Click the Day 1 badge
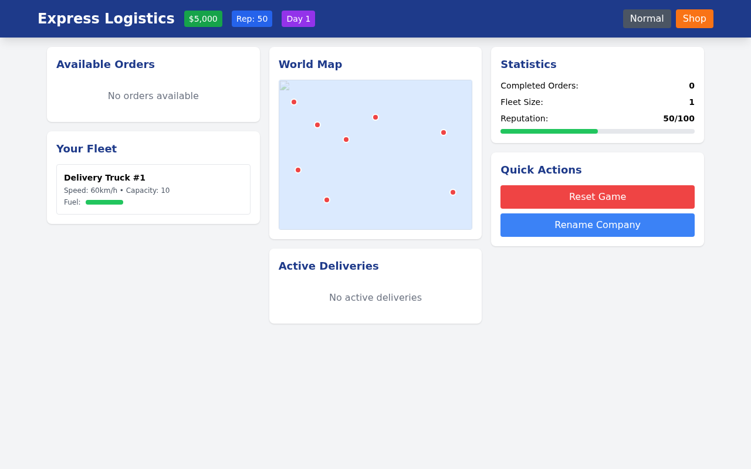The image size is (751, 469). coord(298,19)
